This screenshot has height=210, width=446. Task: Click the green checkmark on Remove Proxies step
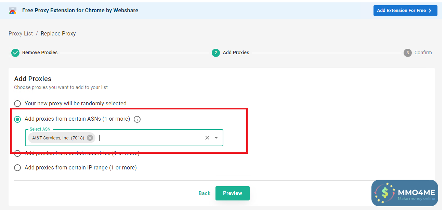[x=15, y=53]
